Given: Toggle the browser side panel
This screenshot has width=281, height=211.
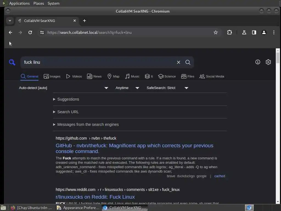Looking at the screenshot, I should [254, 32].
